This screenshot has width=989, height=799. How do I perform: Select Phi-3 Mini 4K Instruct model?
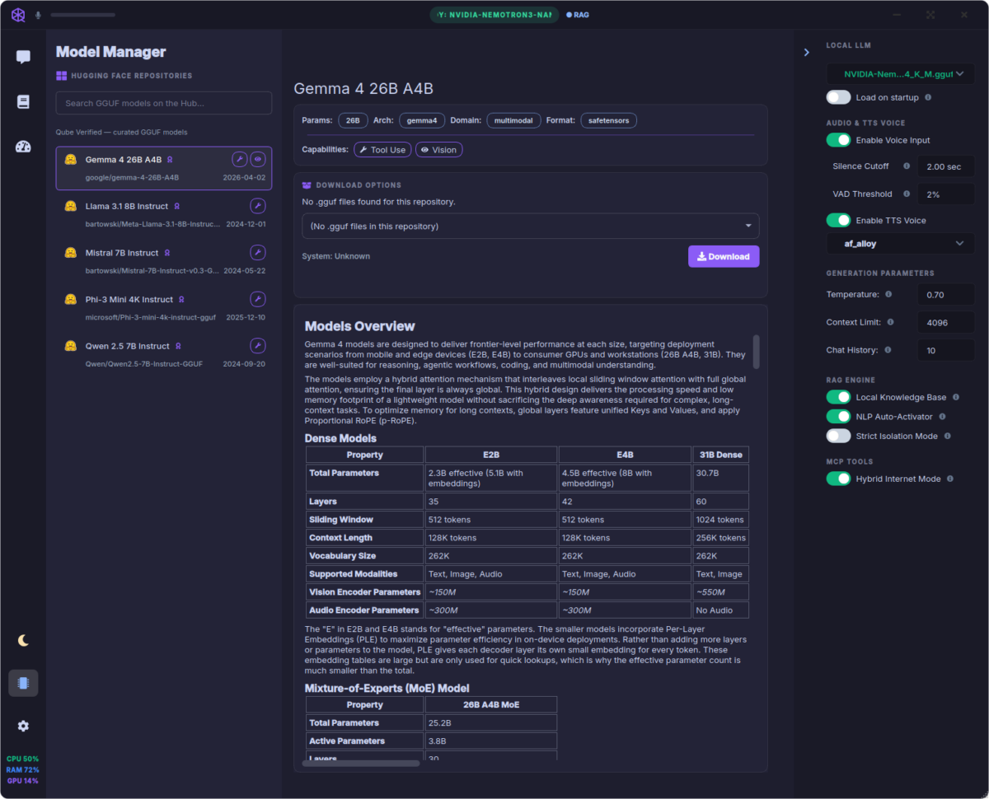tap(164, 307)
